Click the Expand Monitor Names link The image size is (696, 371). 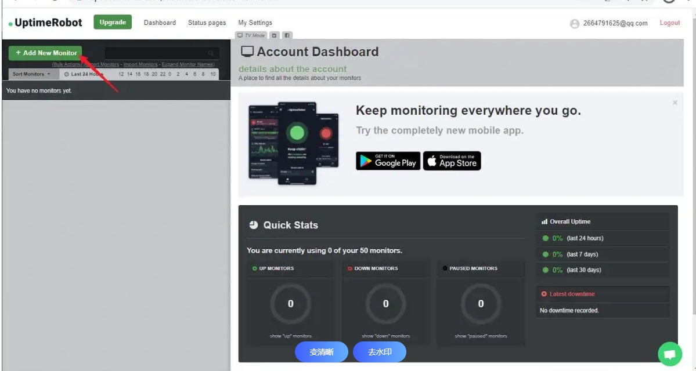pyautogui.click(x=188, y=65)
